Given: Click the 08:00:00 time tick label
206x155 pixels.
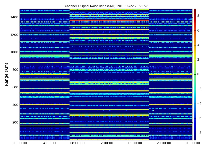Looking at the screenshot, I should [78, 143].
